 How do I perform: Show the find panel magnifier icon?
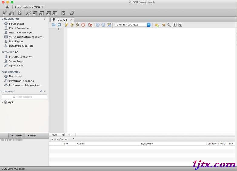[169, 25]
